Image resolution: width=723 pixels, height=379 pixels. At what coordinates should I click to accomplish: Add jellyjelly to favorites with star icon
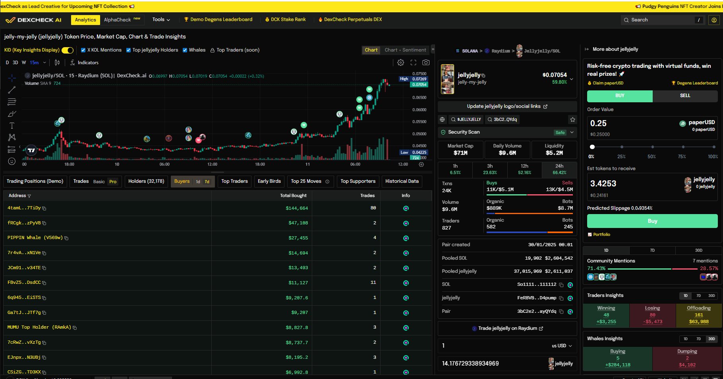pyautogui.click(x=572, y=119)
